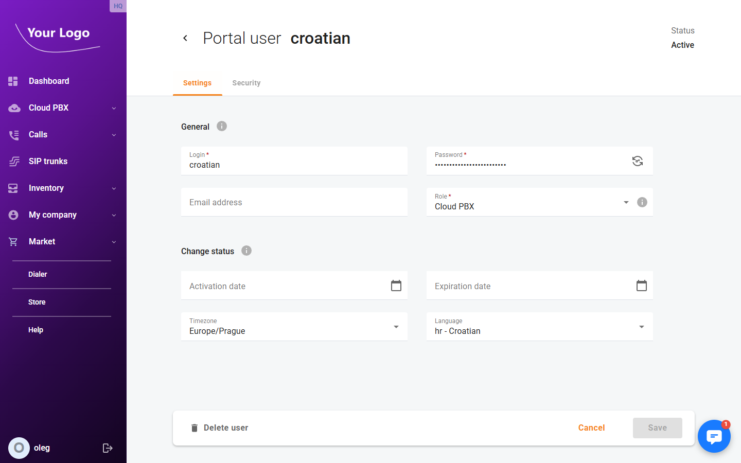Click the Calls phone icon in sidebar
Screen dimensions: 741x463
[13, 134]
